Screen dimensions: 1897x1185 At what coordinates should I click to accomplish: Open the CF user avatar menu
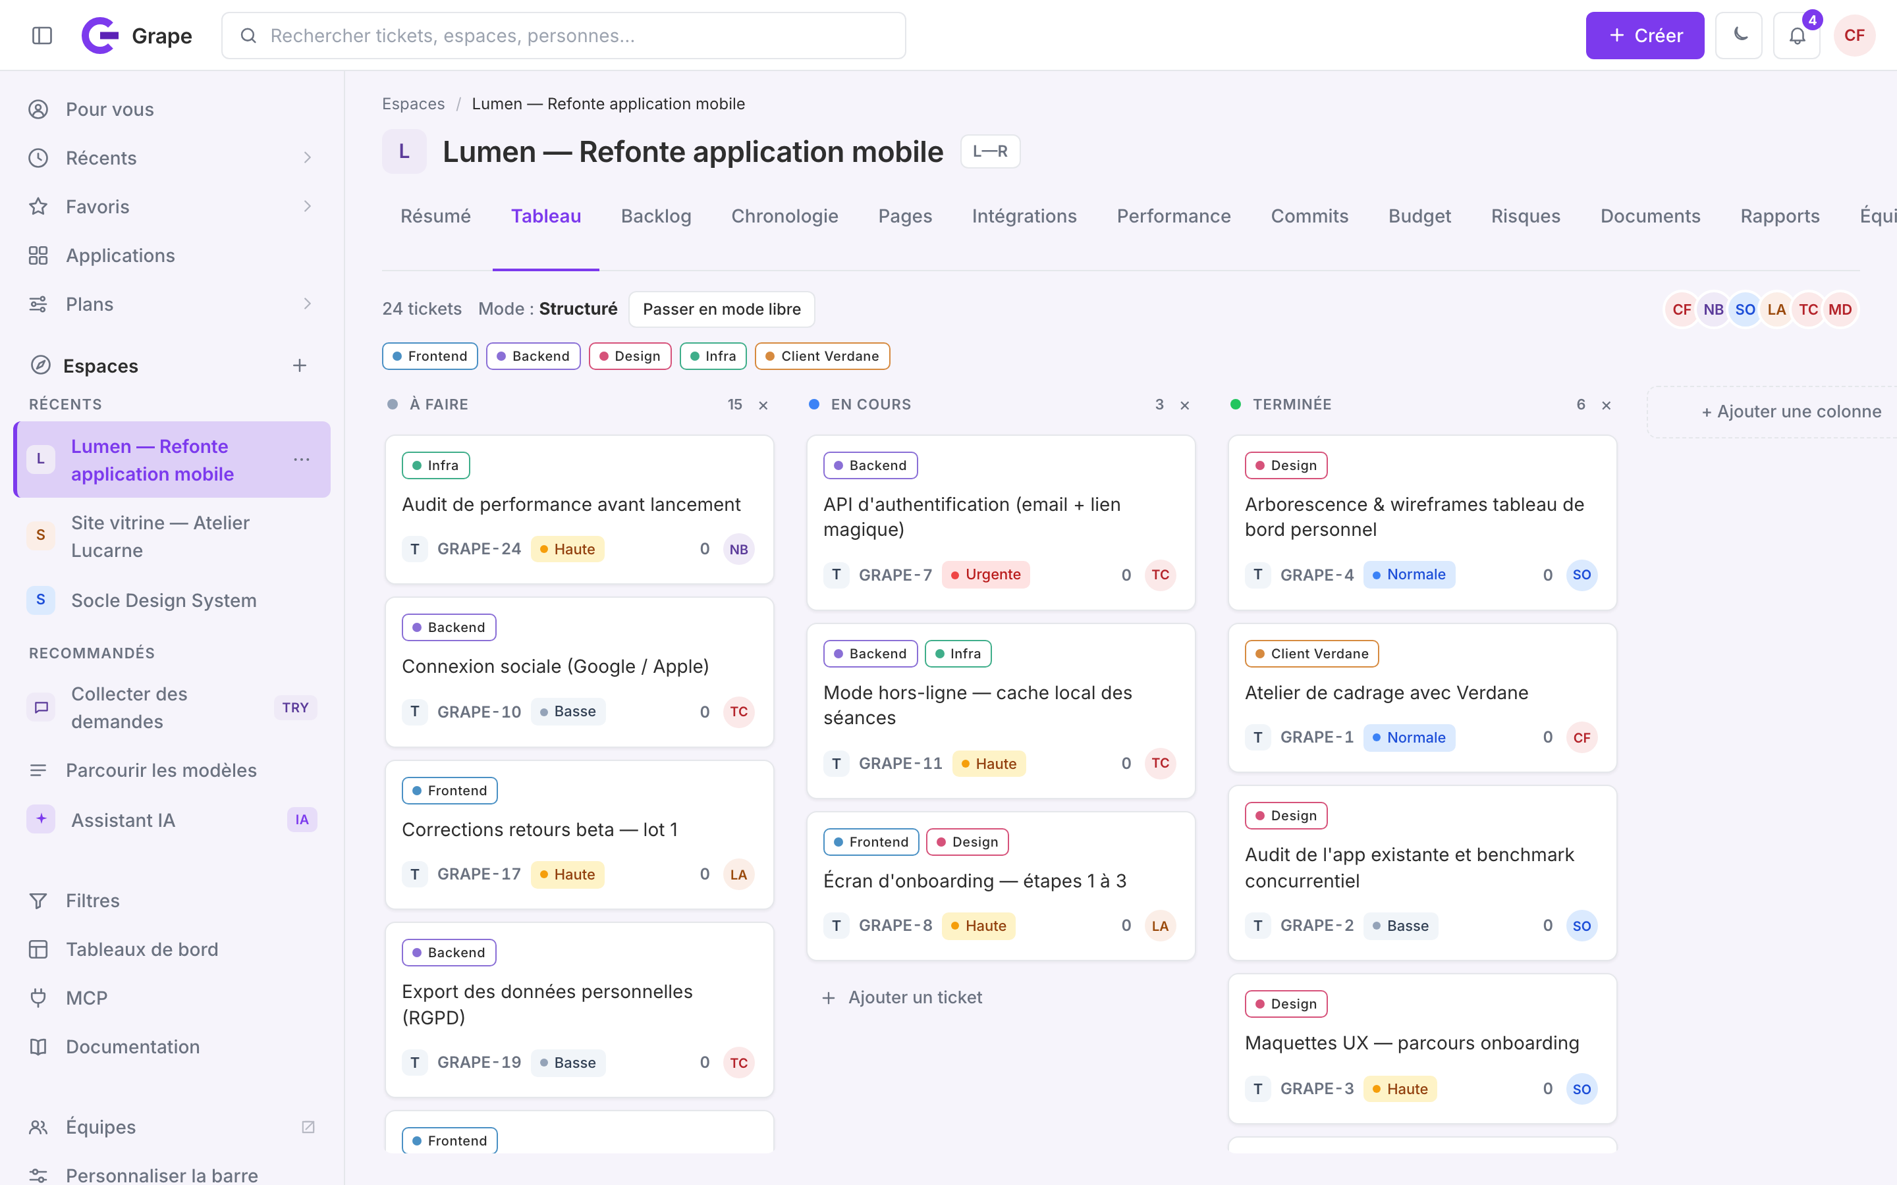[x=1854, y=36]
